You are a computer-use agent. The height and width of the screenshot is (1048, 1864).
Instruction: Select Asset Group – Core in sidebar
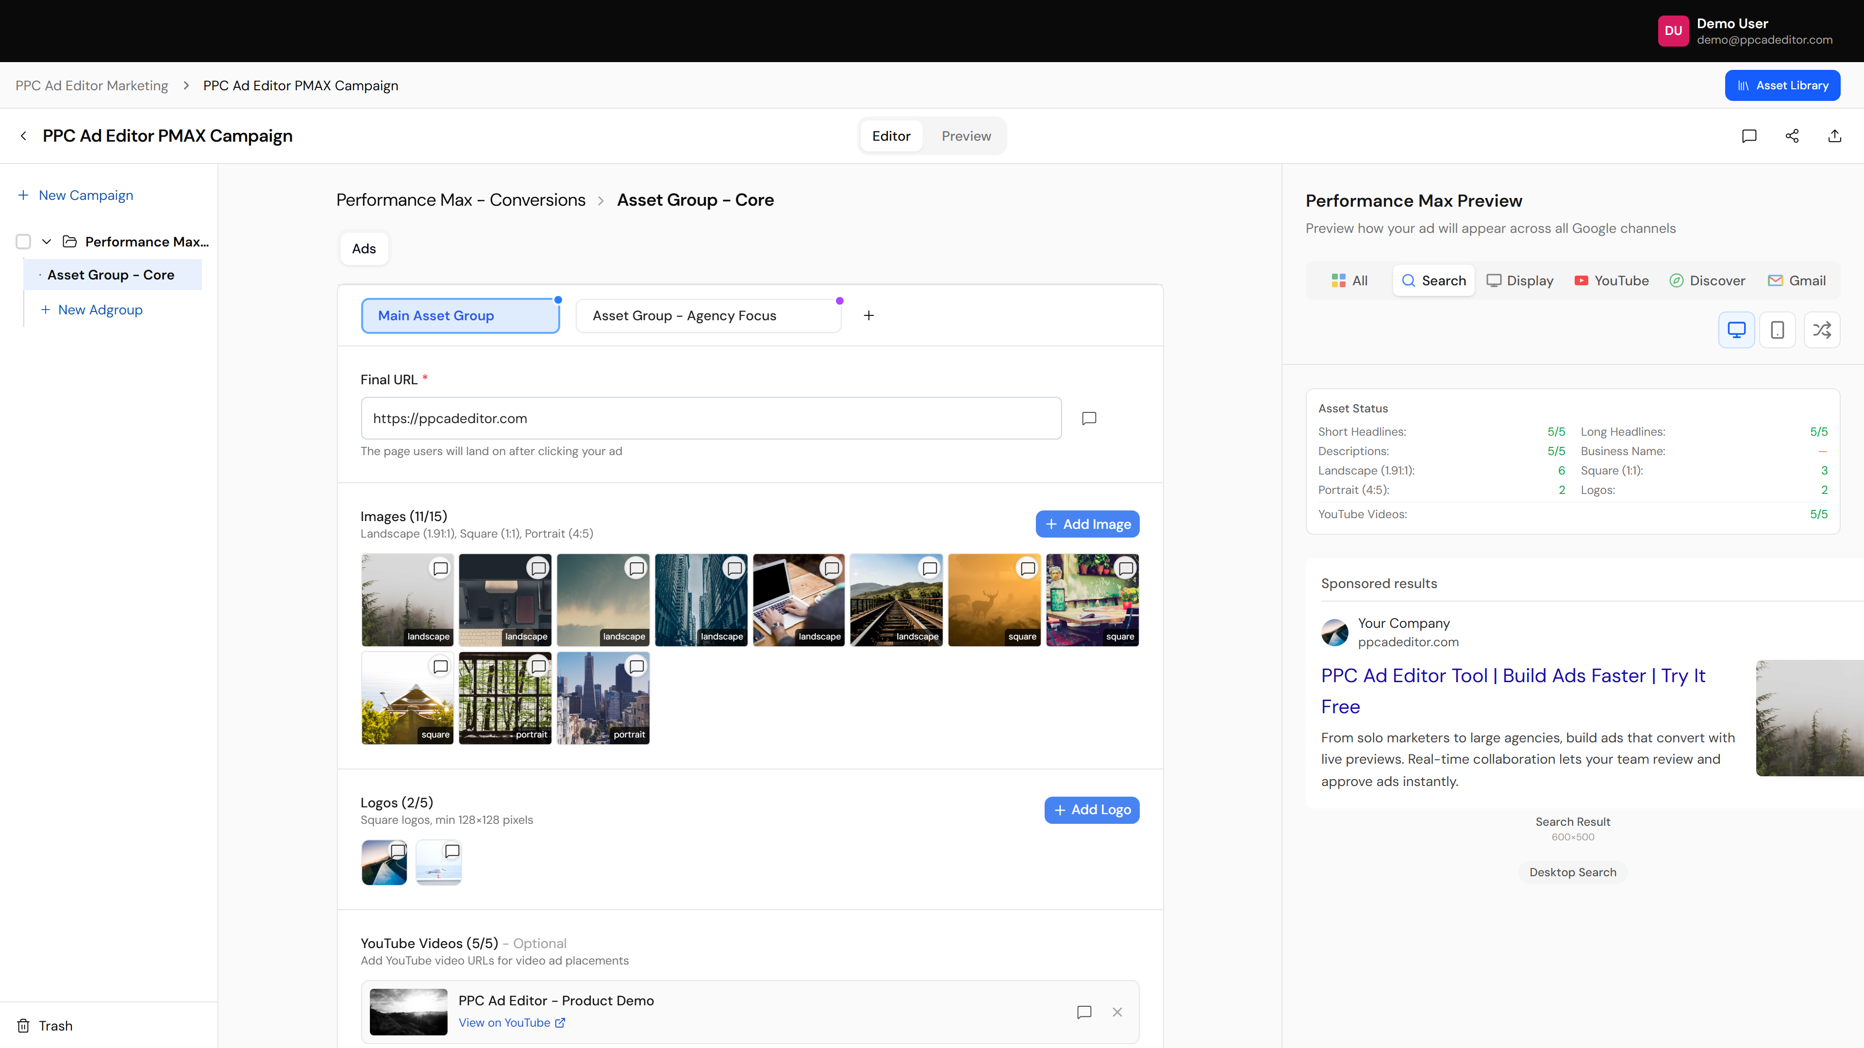pos(113,275)
